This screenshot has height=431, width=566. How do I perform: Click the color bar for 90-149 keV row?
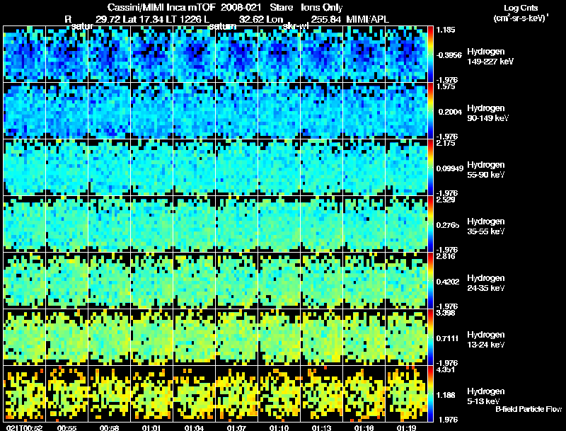coord(430,111)
